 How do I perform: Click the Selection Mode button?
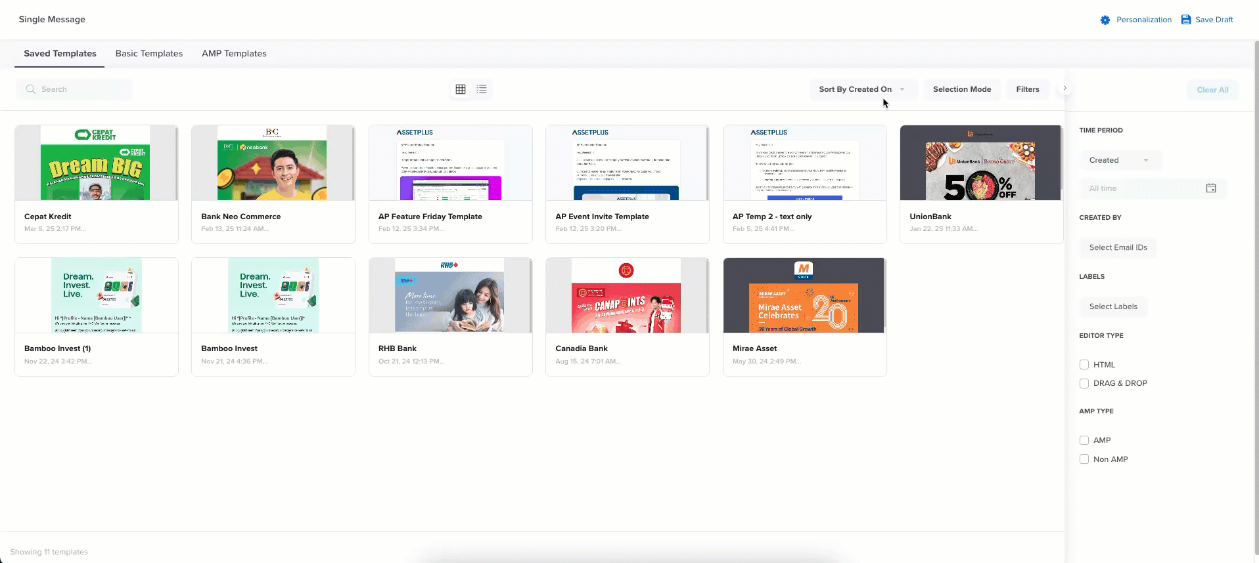[962, 89]
